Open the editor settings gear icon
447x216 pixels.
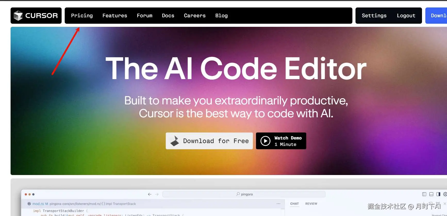pyautogui.click(x=445, y=194)
